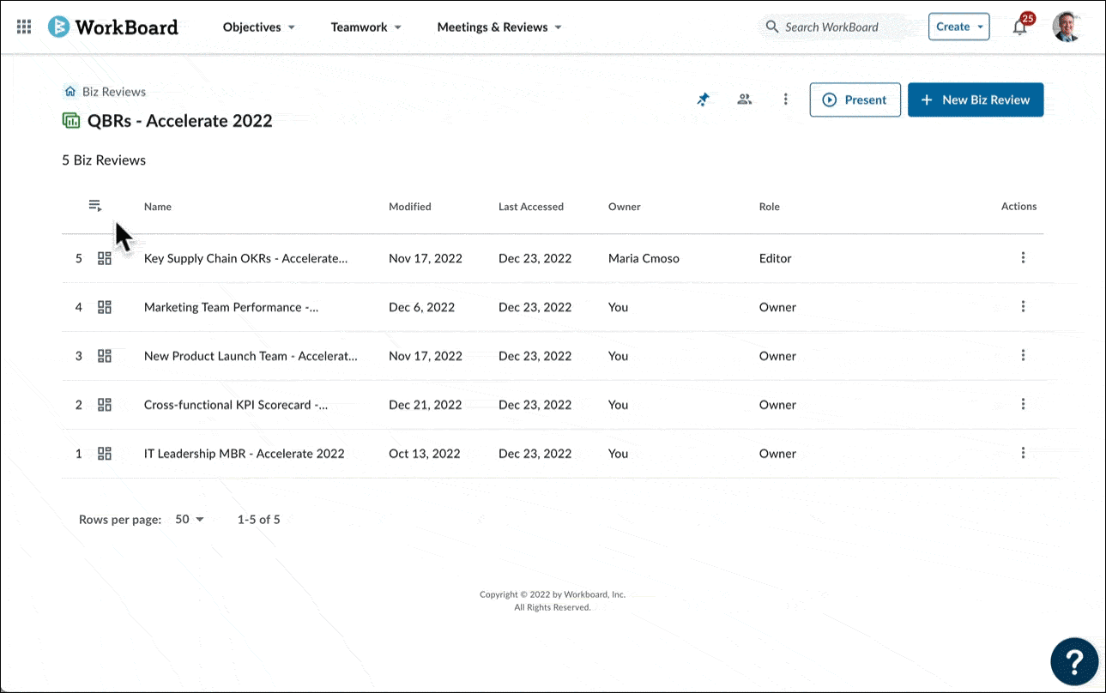Viewport: 1106px width, 693px height.
Task: Open collection options kebab menu beside Present
Action: [786, 99]
